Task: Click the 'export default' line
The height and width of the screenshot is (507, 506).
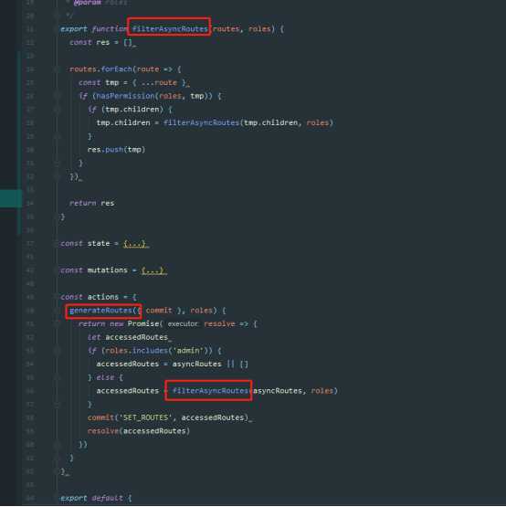Action: 96,498
